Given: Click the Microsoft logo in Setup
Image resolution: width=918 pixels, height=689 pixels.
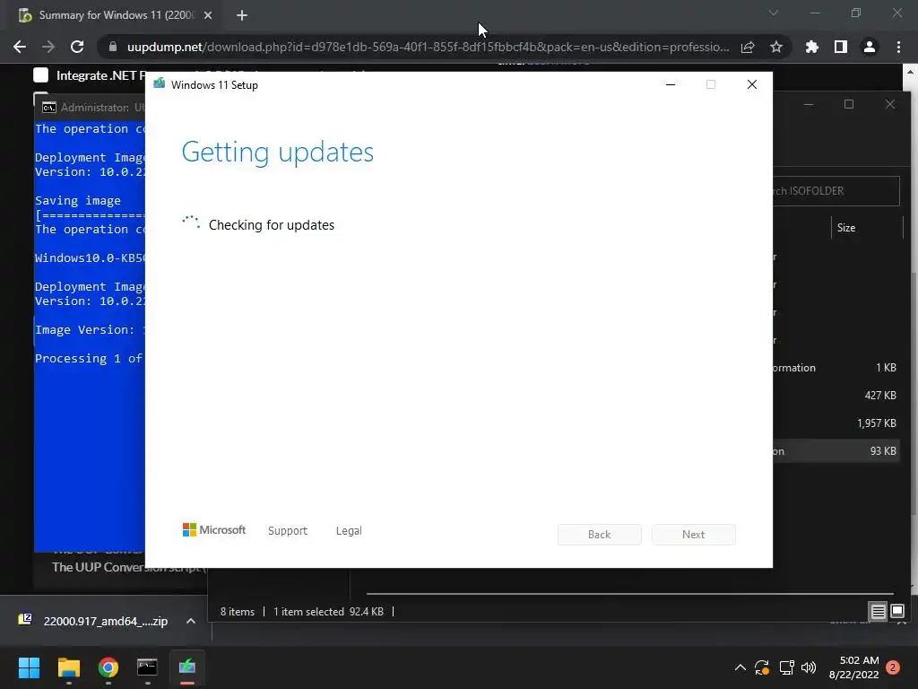Looking at the screenshot, I should click(214, 529).
